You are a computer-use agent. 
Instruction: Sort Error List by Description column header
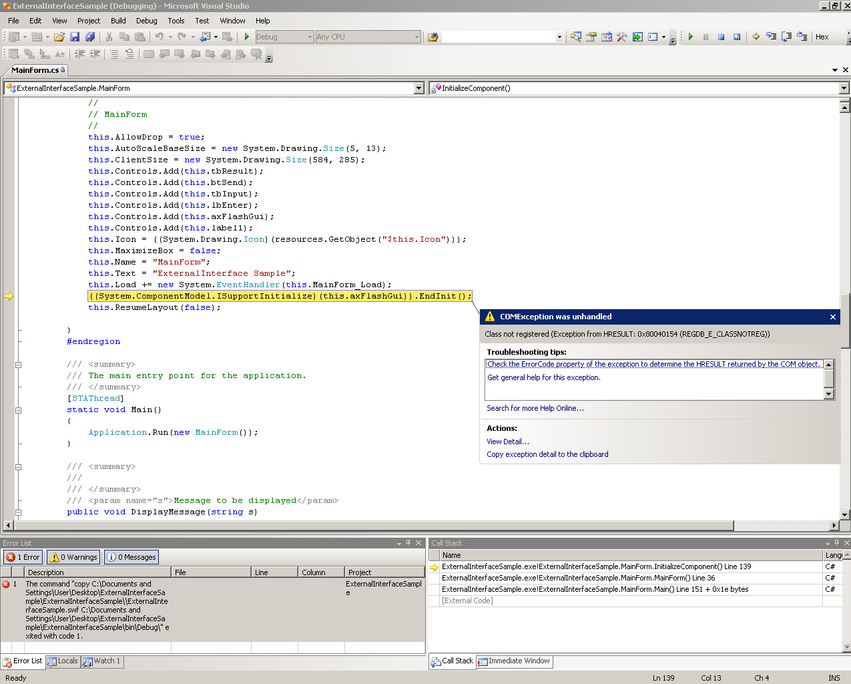[97, 572]
